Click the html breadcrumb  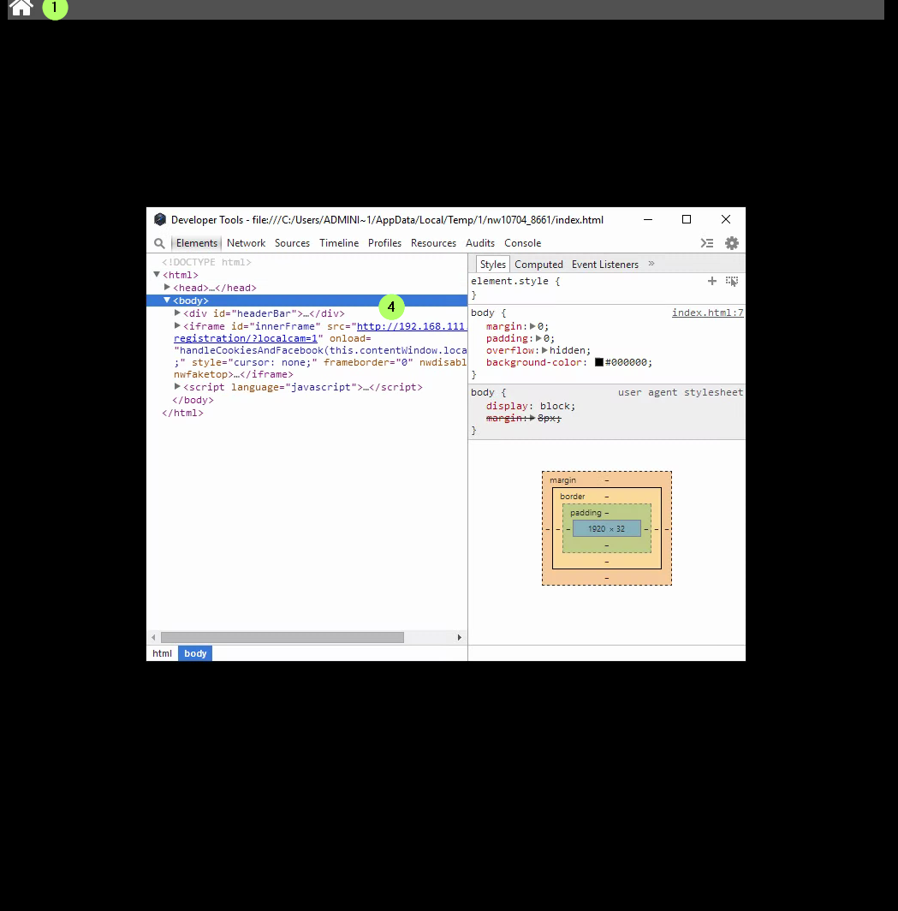tap(162, 653)
